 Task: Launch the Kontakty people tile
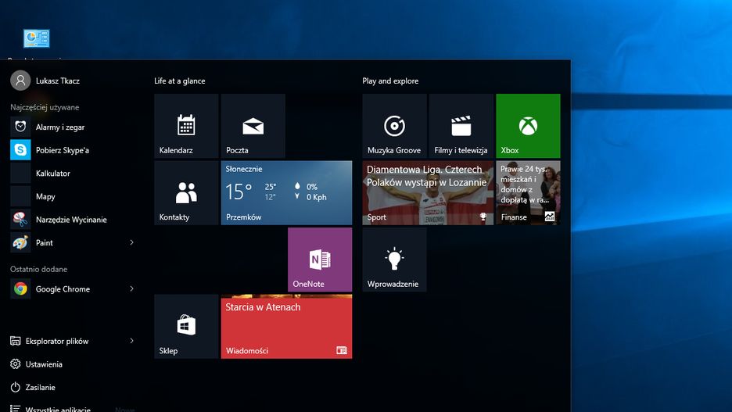[186, 192]
